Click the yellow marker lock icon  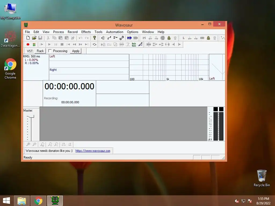(169, 38)
